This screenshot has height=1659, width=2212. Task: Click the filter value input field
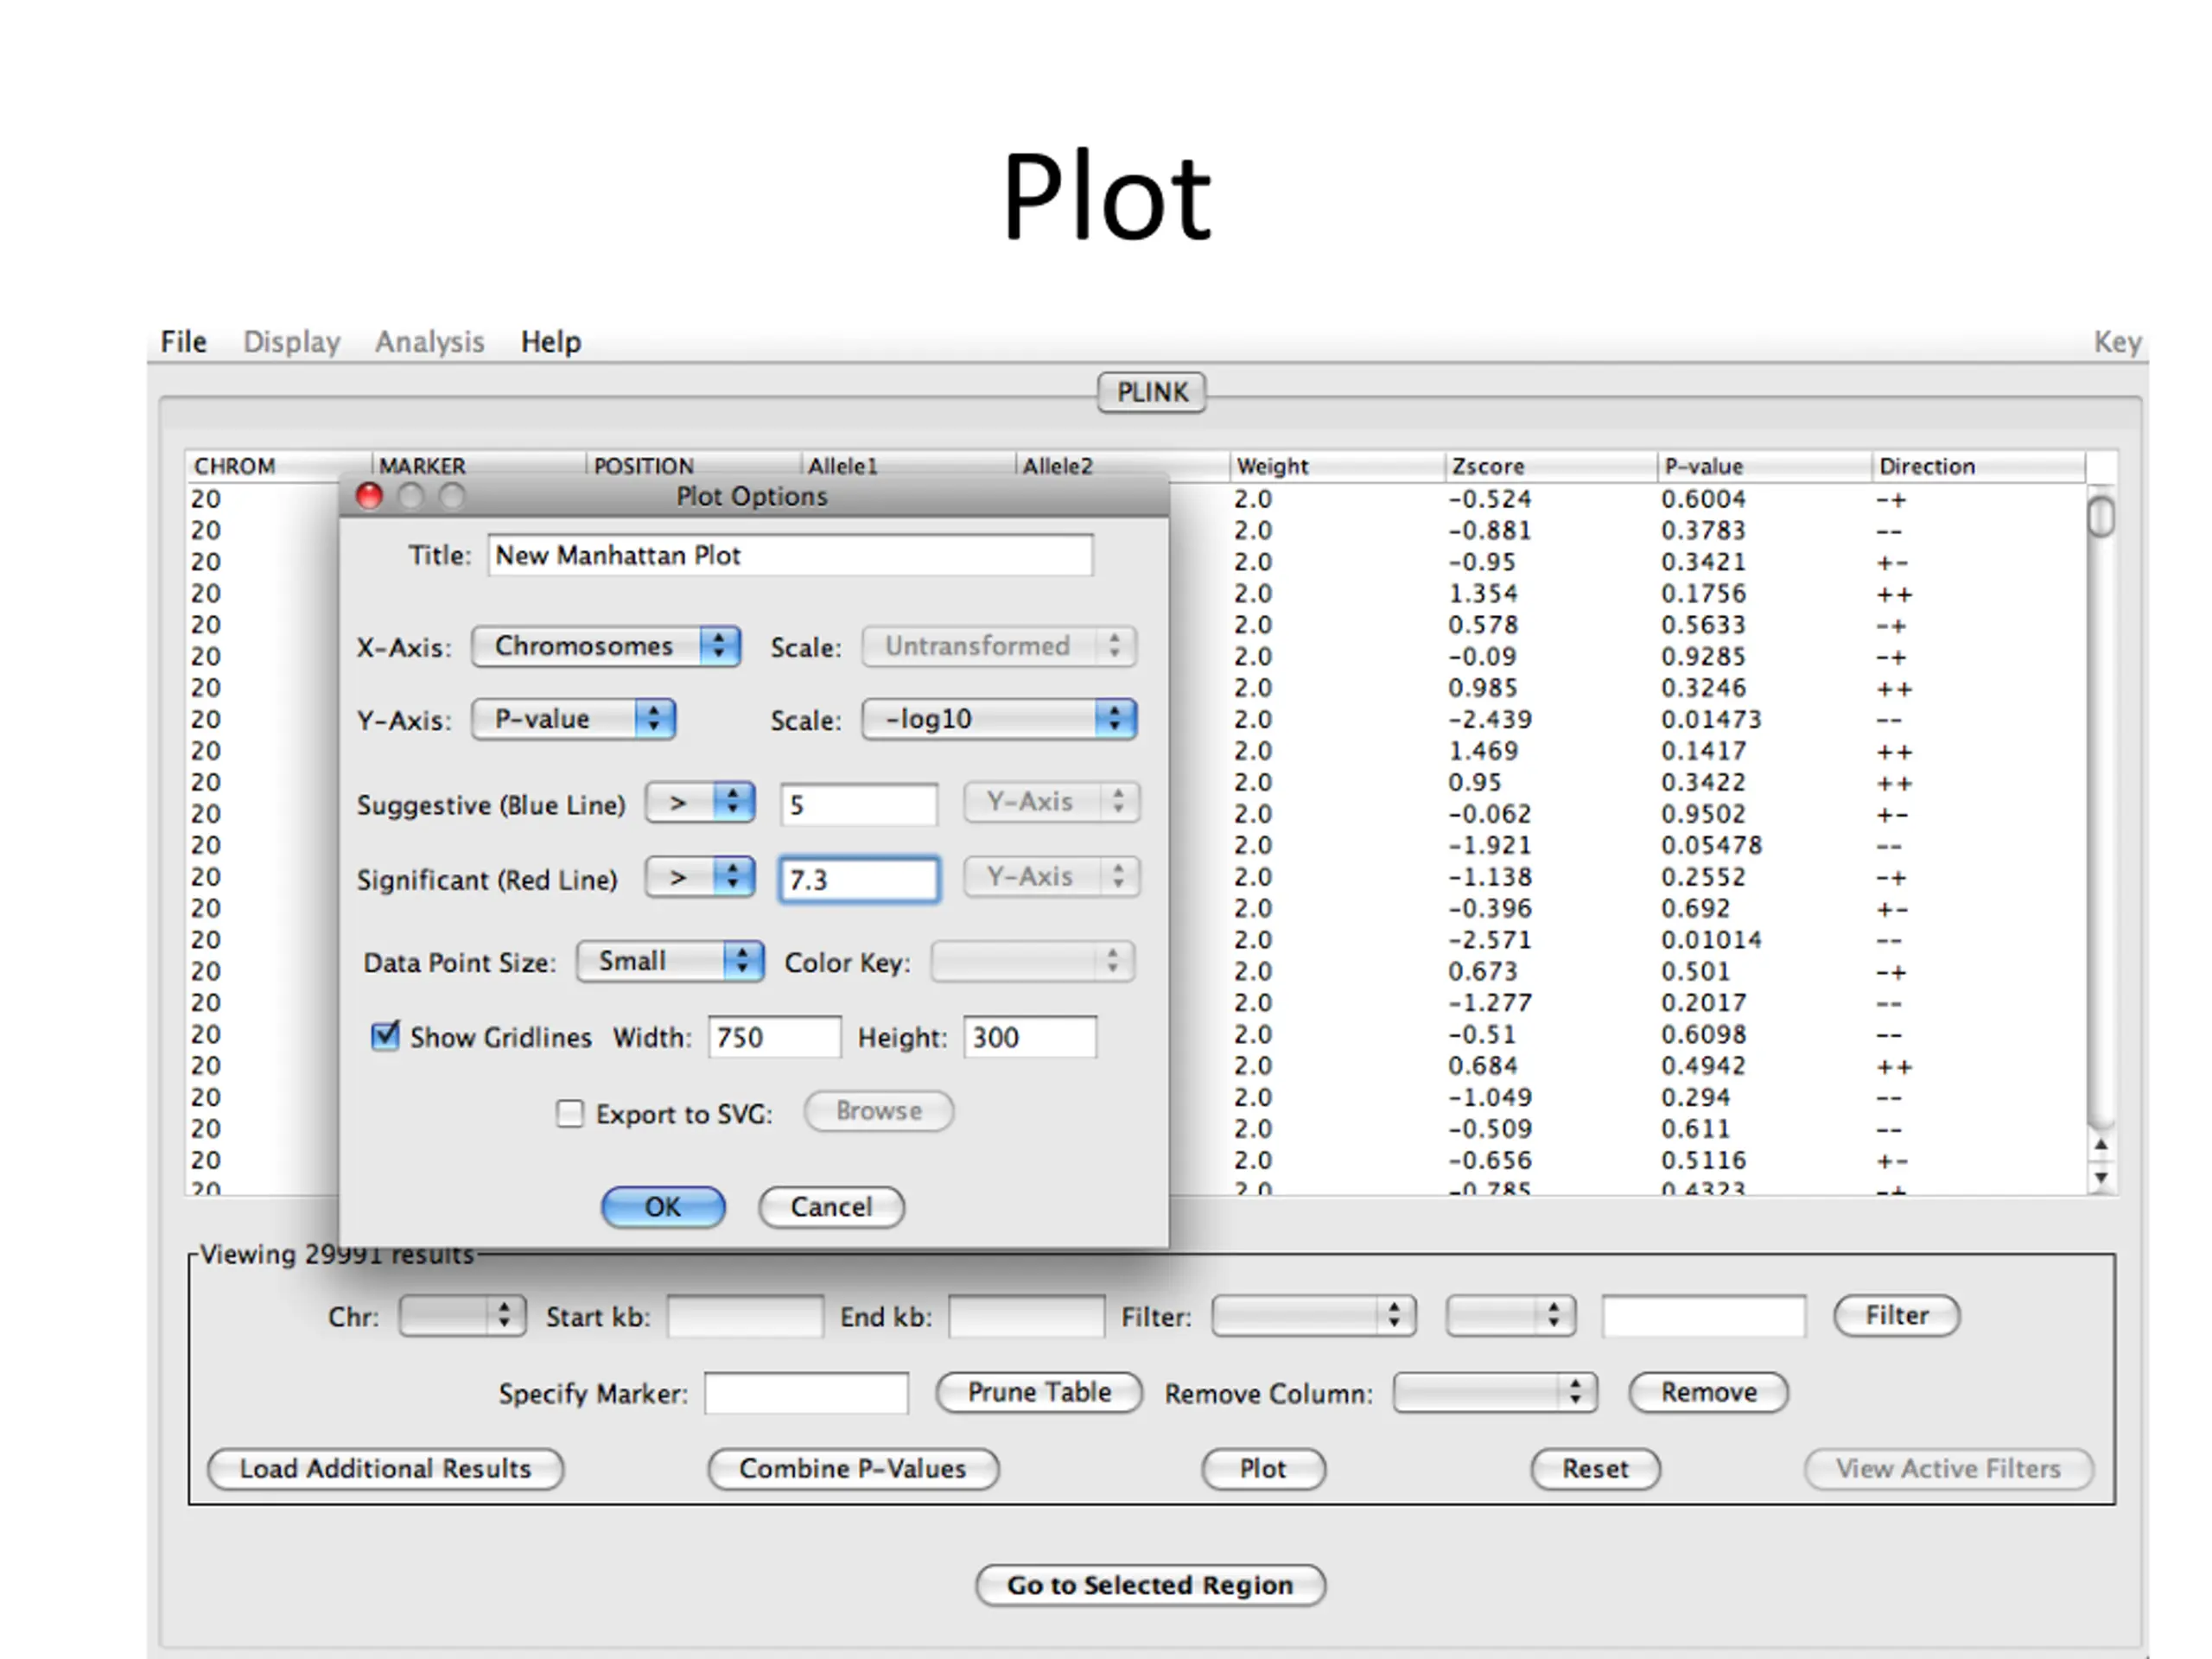point(1704,1316)
